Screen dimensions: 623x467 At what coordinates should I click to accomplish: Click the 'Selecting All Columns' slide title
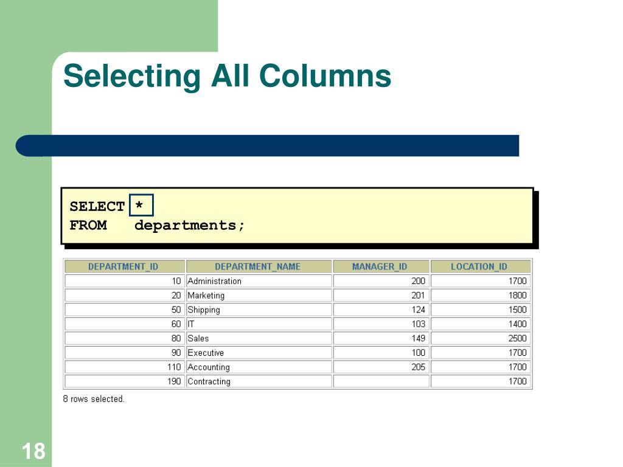click(x=228, y=76)
